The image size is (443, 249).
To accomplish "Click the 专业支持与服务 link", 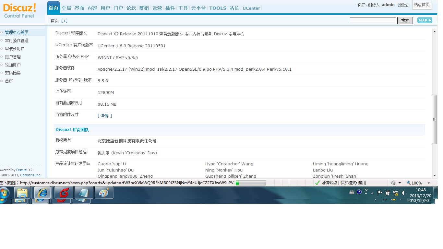I will pos(198,34).
